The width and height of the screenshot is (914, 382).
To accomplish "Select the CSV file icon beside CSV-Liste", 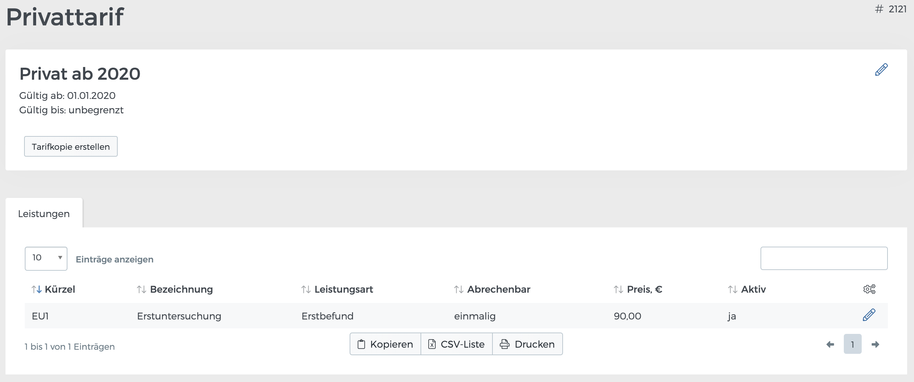I will point(432,344).
